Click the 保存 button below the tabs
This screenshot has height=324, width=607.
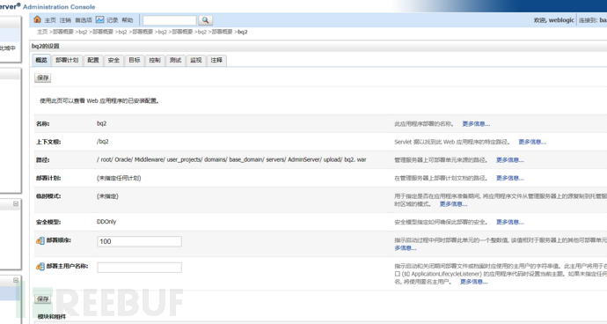tap(43, 77)
